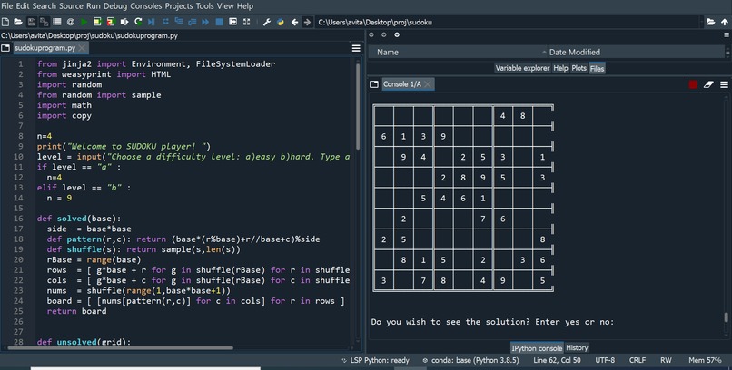Screen dimensions: 732x370
Task: Open editor pane options hamburger menu
Action: (x=356, y=48)
